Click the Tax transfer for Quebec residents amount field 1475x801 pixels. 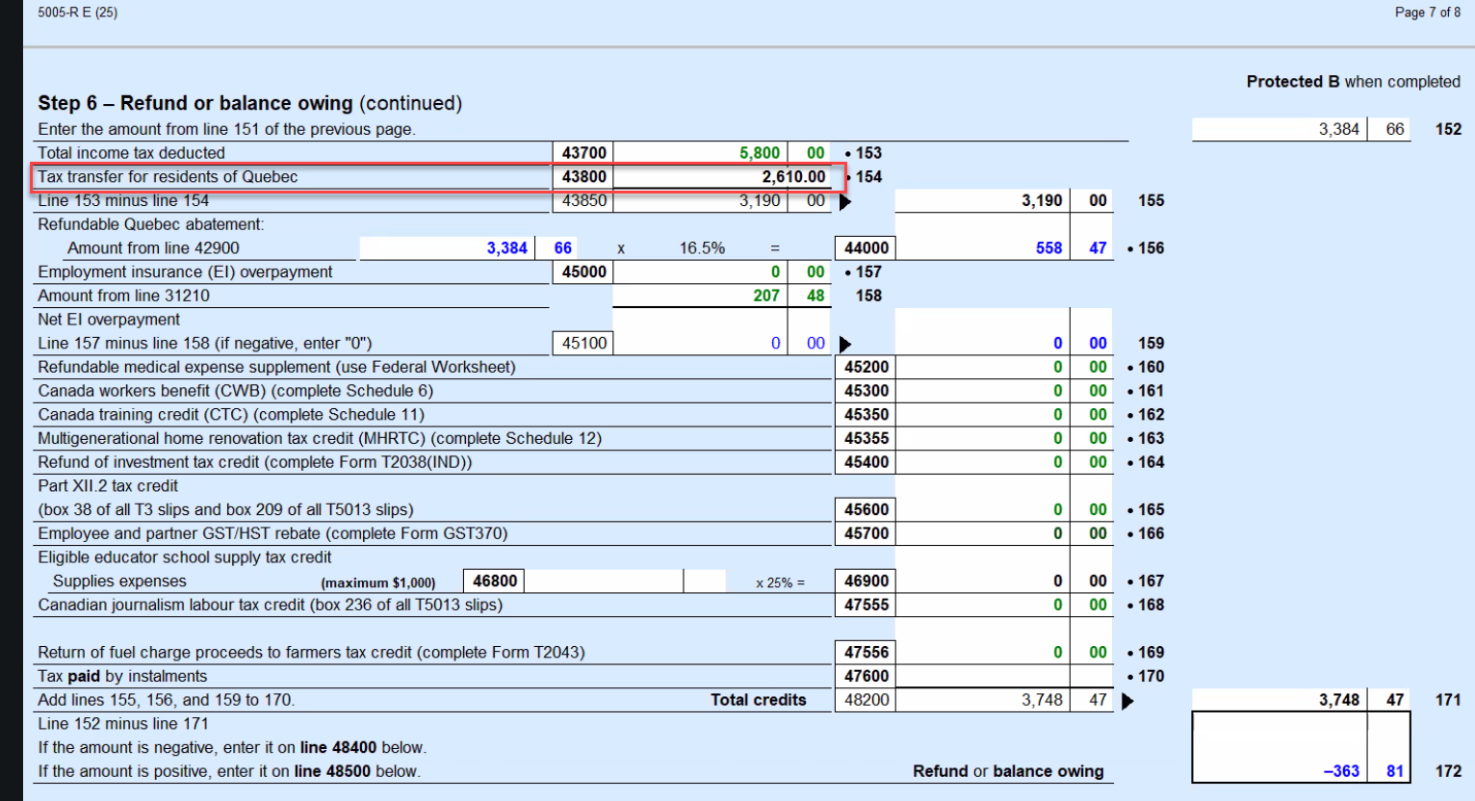pos(721,177)
